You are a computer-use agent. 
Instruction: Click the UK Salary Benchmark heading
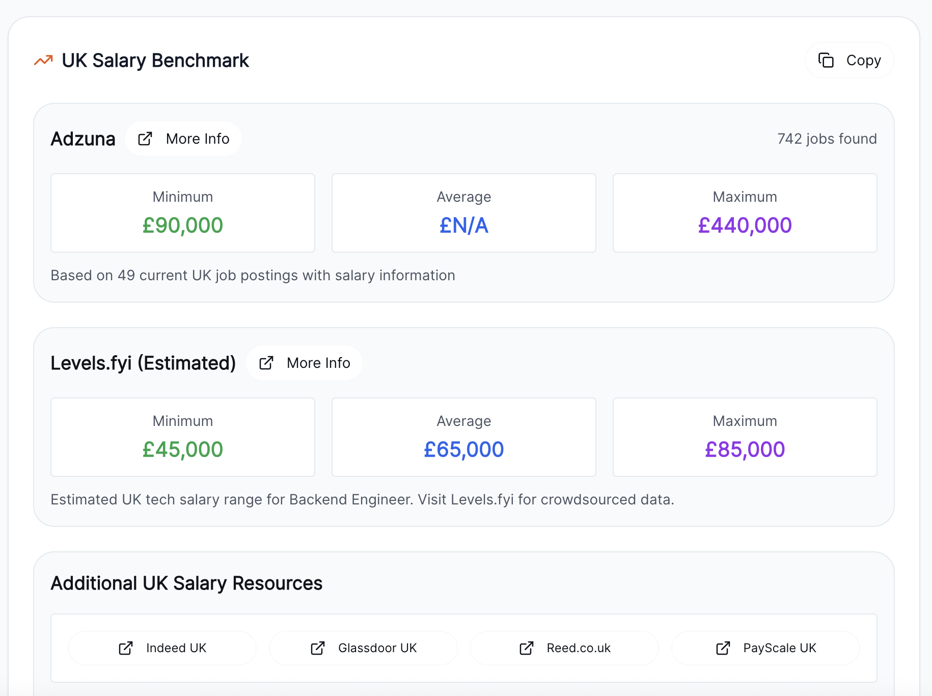[x=155, y=60]
